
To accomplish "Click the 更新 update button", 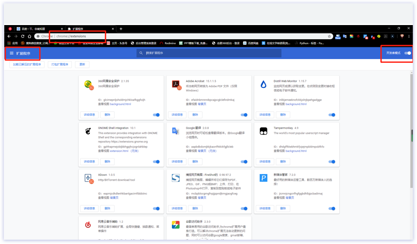I will 82,64.
